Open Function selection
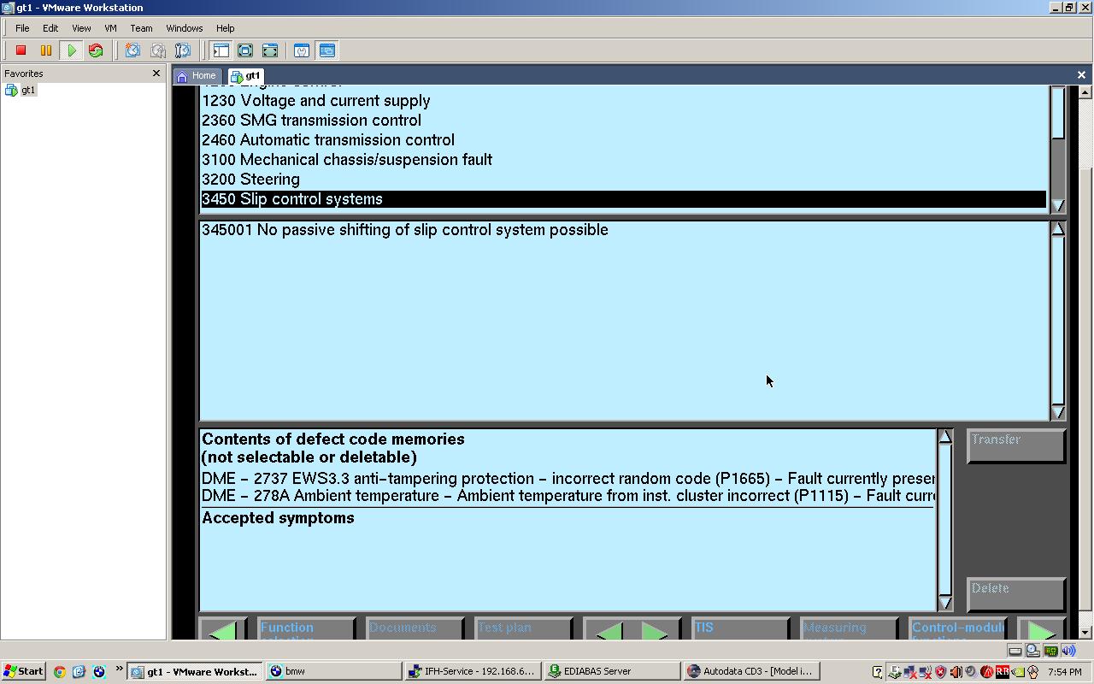 pos(306,629)
